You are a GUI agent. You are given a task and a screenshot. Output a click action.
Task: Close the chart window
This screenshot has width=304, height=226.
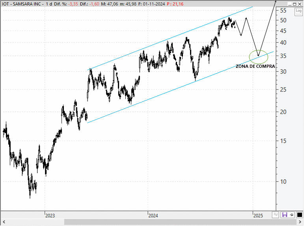[300, 4]
